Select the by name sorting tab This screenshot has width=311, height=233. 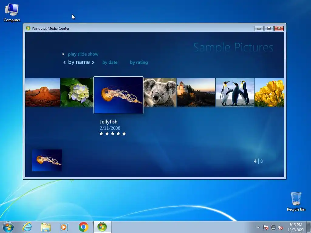tap(79, 62)
